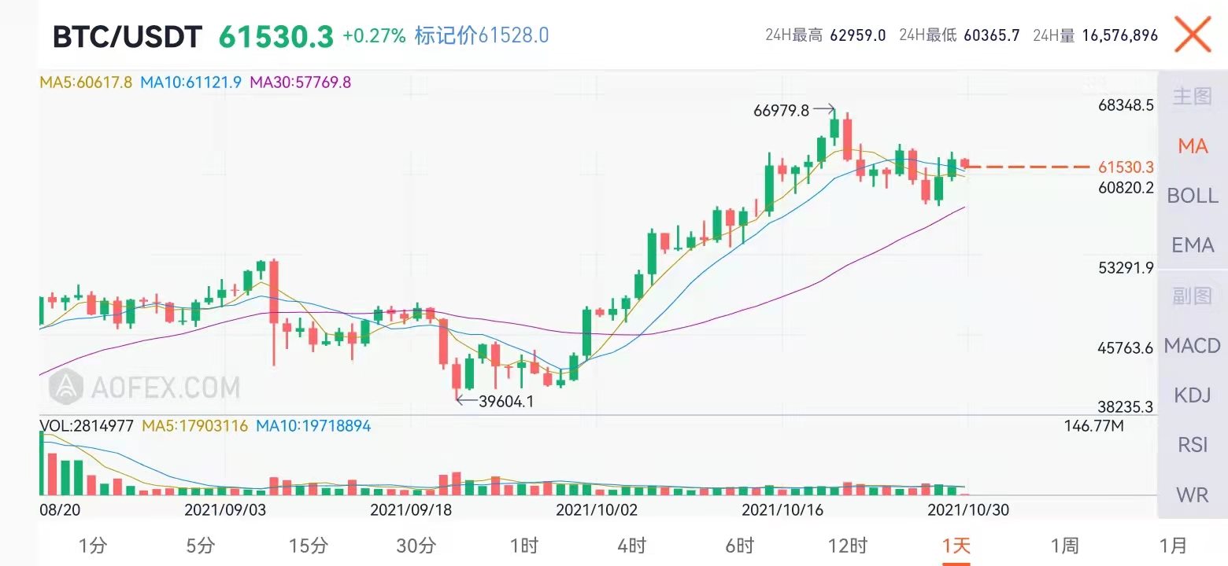Open the MACD sub-chart indicator
Screen dimensions: 1228x566
[1192, 346]
